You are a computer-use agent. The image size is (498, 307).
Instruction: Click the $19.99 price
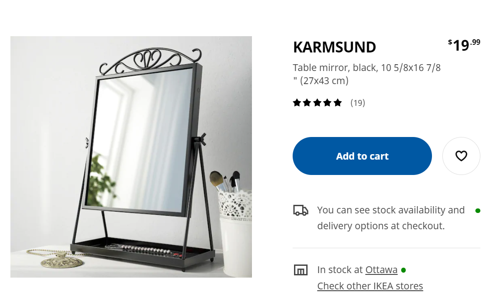[464, 45]
